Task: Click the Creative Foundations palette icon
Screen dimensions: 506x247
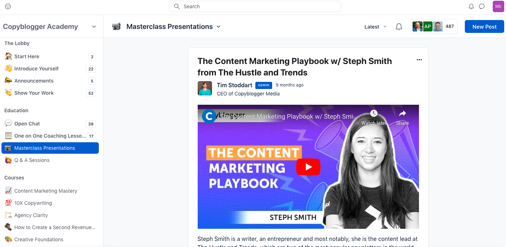Action: 8,239
